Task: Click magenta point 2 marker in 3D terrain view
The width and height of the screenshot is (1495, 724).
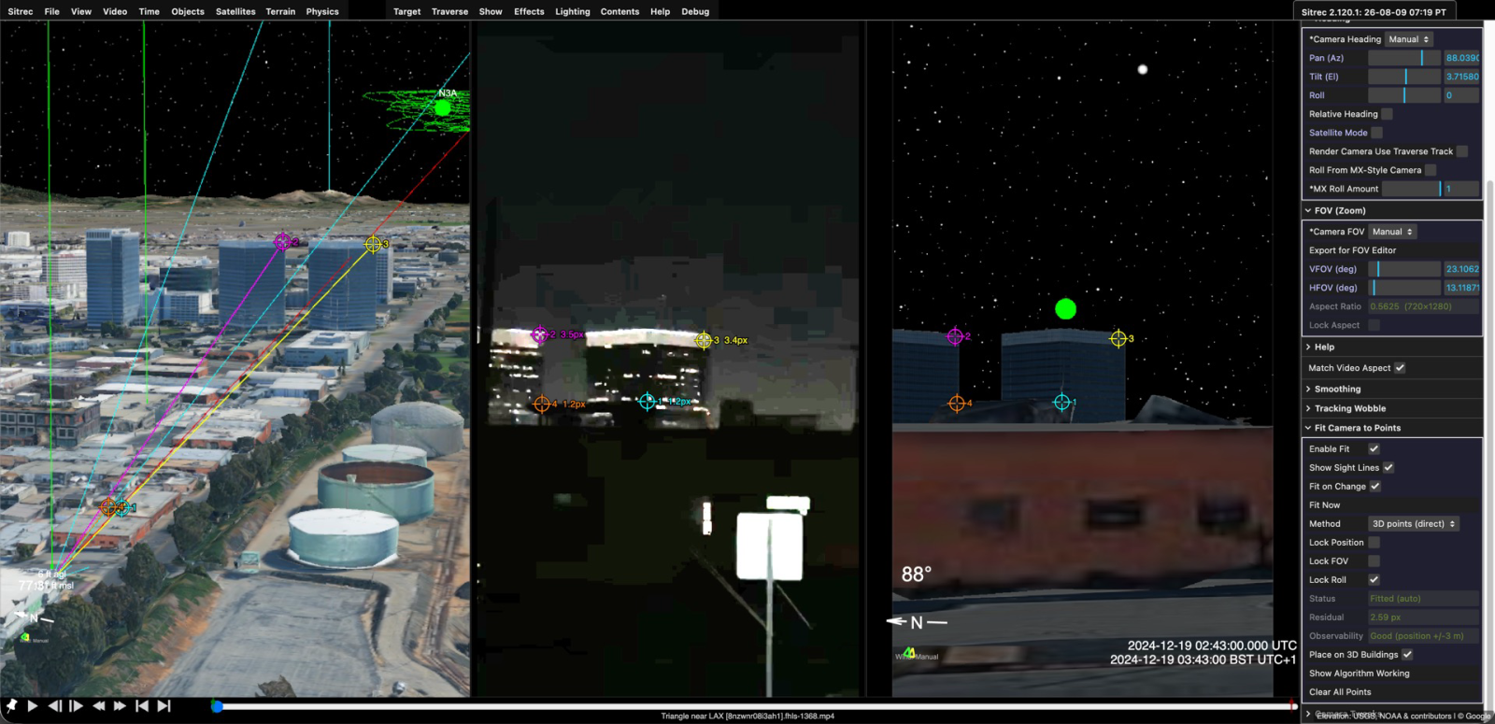Action: pyautogui.click(x=282, y=242)
